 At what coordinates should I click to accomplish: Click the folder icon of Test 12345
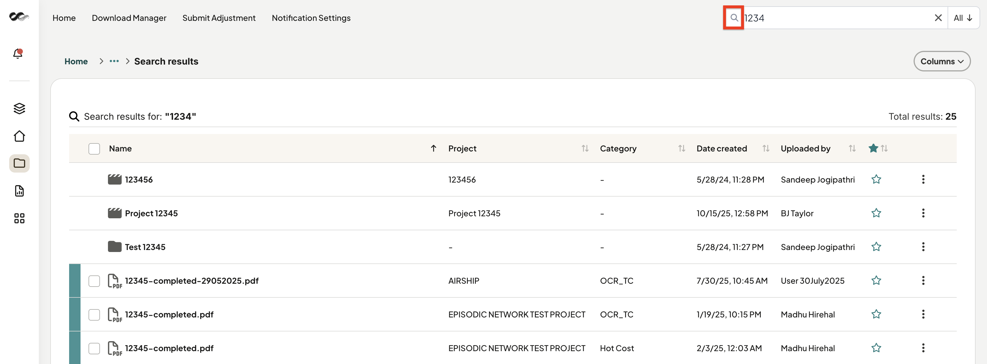click(x=115, y=247)
